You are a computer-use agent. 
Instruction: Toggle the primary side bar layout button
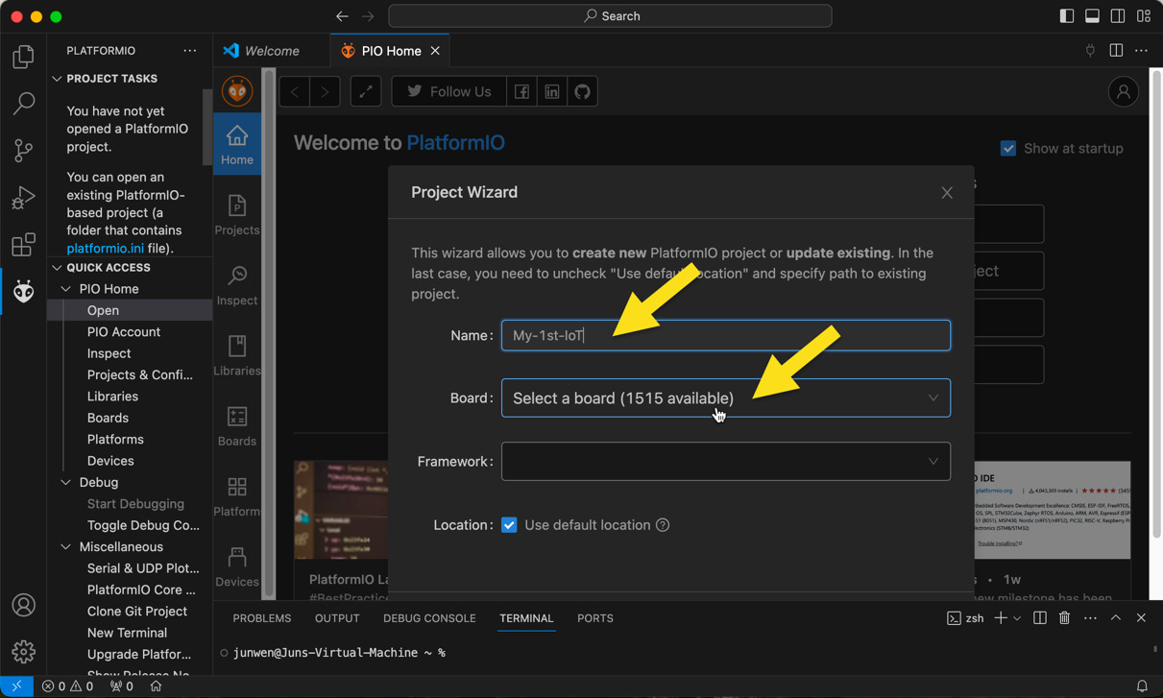(x=1067, y=16)
